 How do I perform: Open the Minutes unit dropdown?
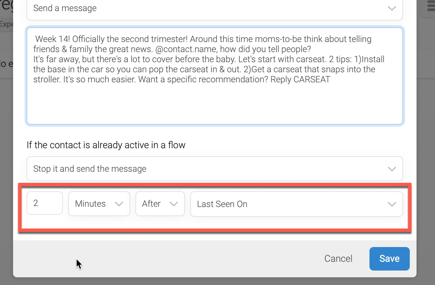pyautogui.click(x=99, y=204)
